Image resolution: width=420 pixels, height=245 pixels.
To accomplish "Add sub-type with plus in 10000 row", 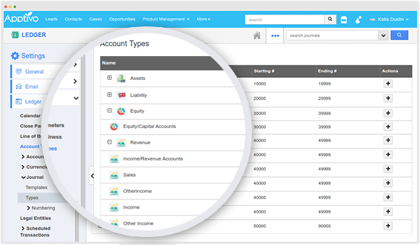I will 388,83.
